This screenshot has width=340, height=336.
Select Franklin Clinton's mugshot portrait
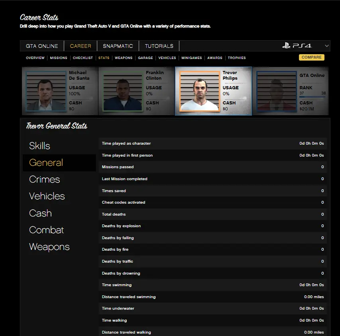click(123, 91)
